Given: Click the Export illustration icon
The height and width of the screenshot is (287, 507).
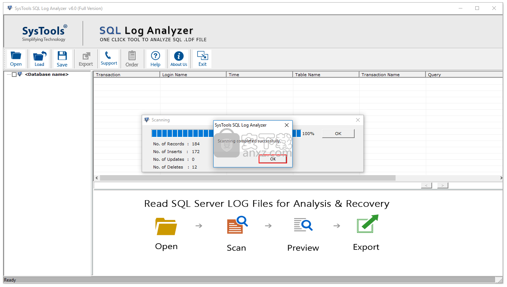Looking at the screenshot, I should [x=368, y=224].
